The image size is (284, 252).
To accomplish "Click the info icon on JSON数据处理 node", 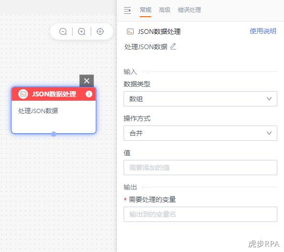I will tap(89, 94).
